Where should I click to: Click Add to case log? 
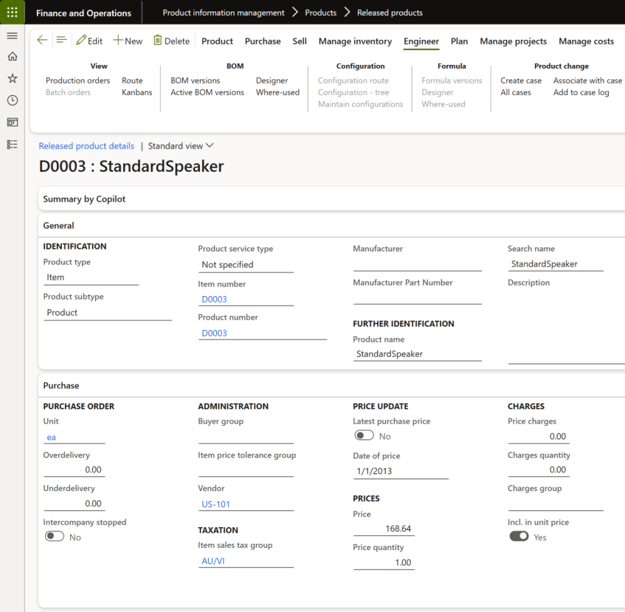coord(581,92)
